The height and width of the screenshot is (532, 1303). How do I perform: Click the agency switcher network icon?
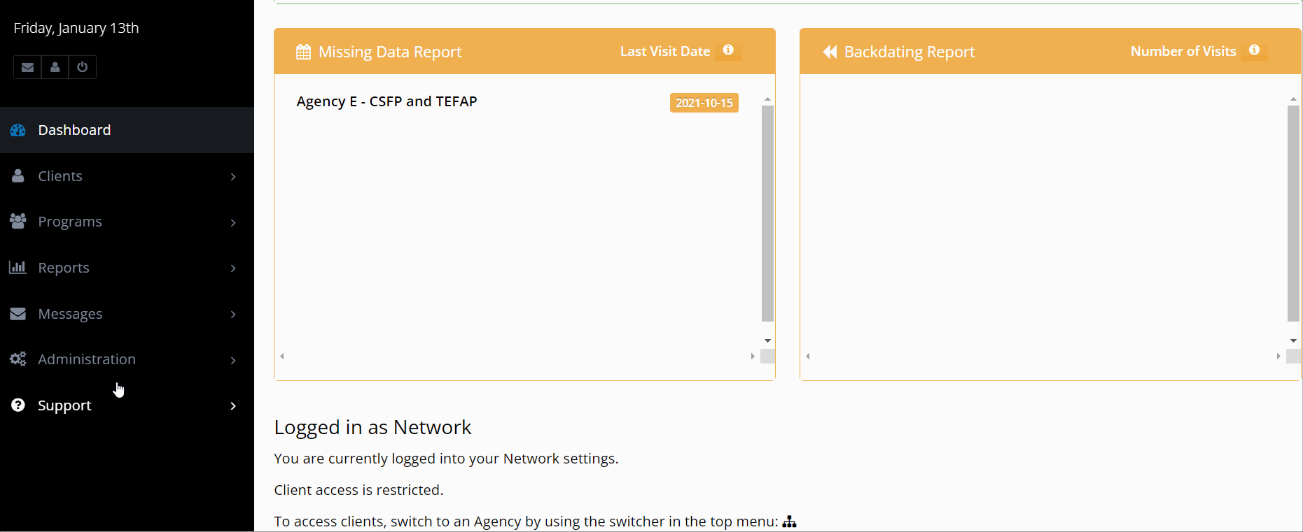coord(789,522)
